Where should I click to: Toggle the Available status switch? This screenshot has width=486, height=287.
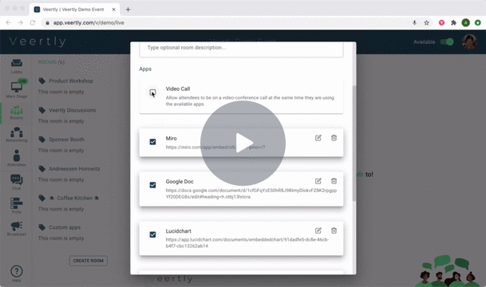point(447,41)
